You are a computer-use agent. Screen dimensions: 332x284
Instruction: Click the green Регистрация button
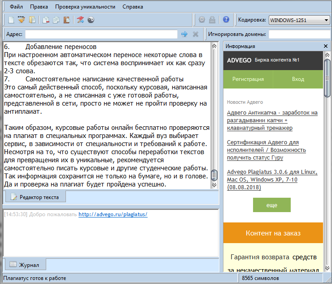248,79
